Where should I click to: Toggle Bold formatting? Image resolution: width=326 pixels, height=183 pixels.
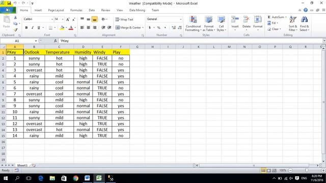(26, 27)
